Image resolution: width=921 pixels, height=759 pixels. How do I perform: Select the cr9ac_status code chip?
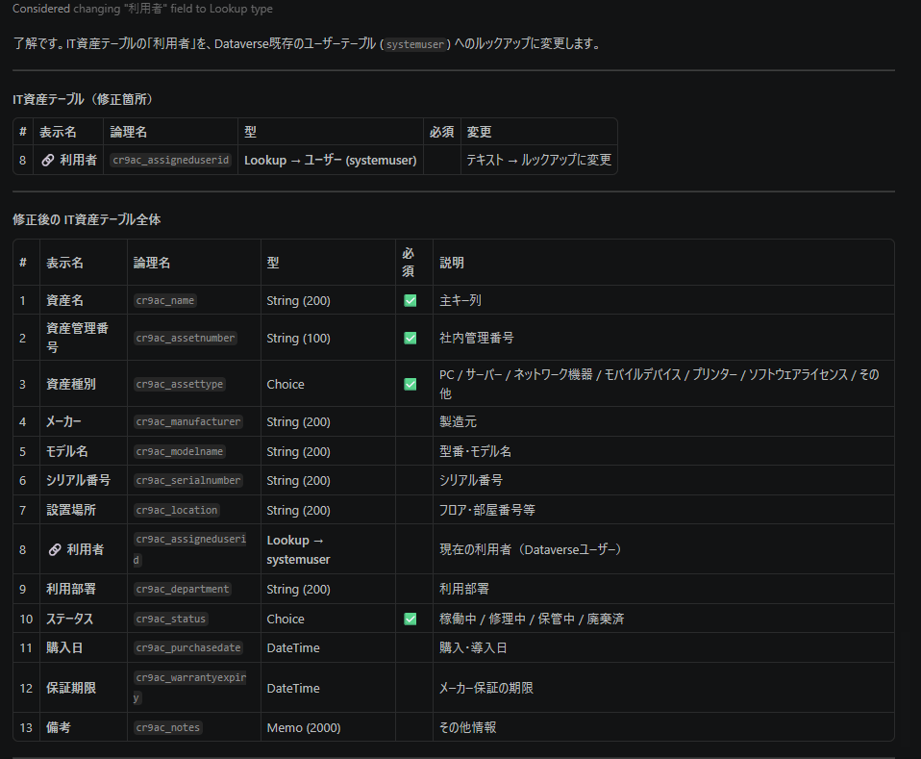pyautogui.click(x=171, y=619)
